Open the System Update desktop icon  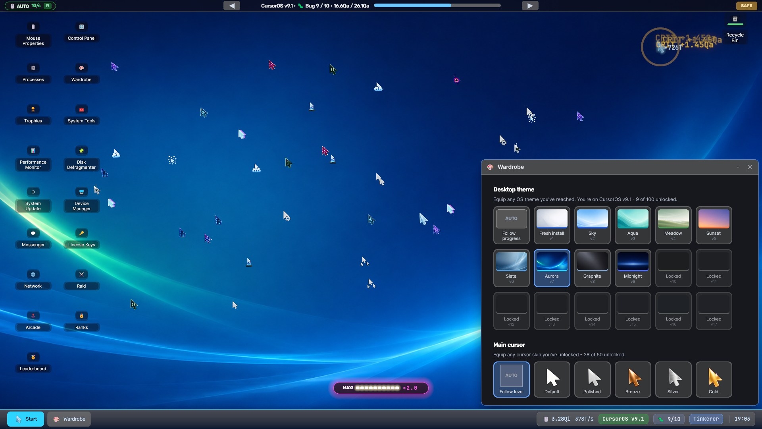(33, 200)
